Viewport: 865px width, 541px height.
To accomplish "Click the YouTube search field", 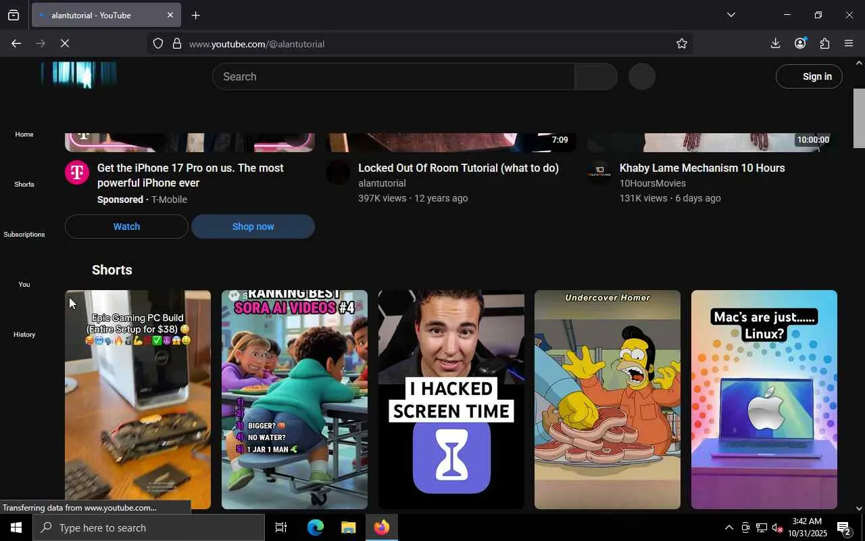I will [x=393, y=76].
